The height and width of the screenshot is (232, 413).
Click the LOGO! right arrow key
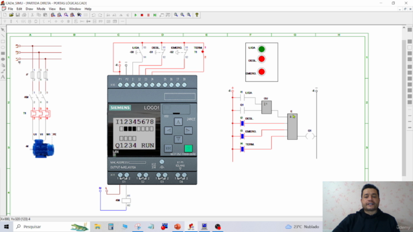pos(188,130)
